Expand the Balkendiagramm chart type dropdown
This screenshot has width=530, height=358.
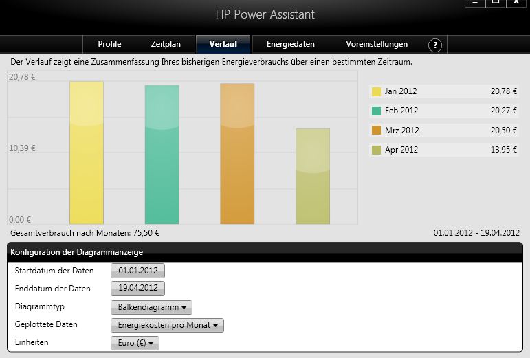[x=151, y=307]
